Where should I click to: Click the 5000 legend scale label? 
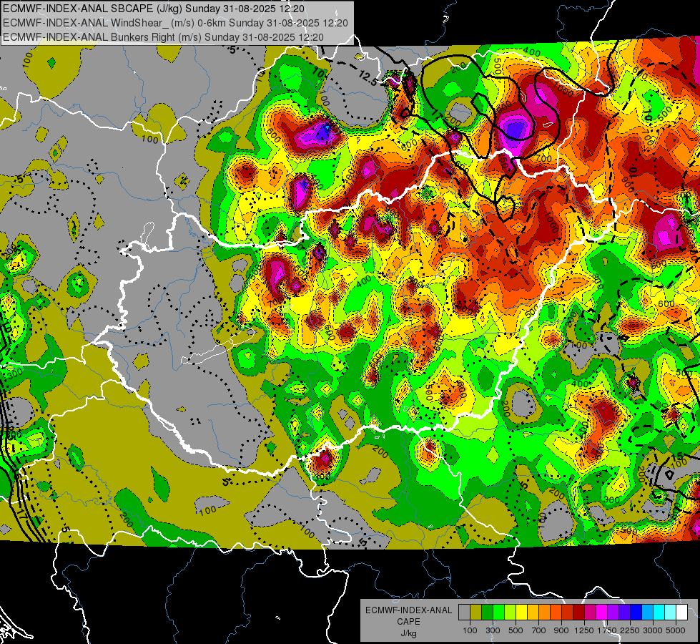pos(676,630)
